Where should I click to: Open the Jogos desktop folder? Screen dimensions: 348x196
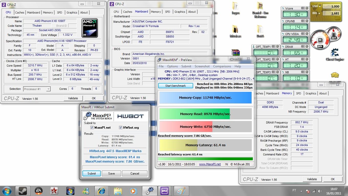[x=235, y=8]
